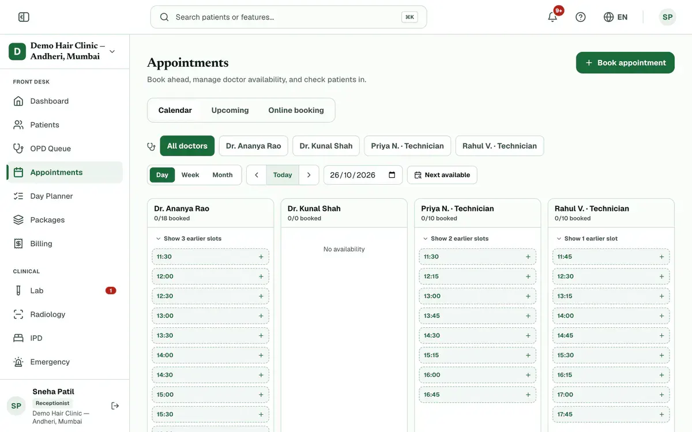Image resolution: width=692 pixels, height=432 pixels.
Task: Jump to Today
Action: pyautogui.click(x=283, y=175)
